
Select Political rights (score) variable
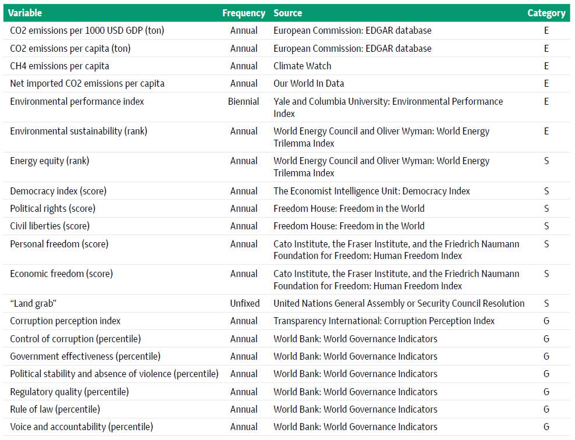click(53, 208)
